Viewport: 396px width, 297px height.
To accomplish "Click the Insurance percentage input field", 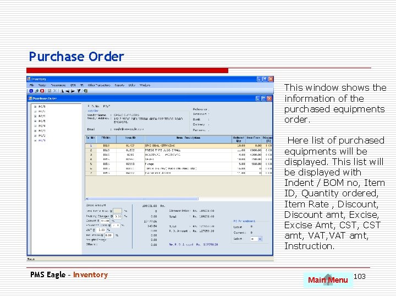I will (109, 235).
